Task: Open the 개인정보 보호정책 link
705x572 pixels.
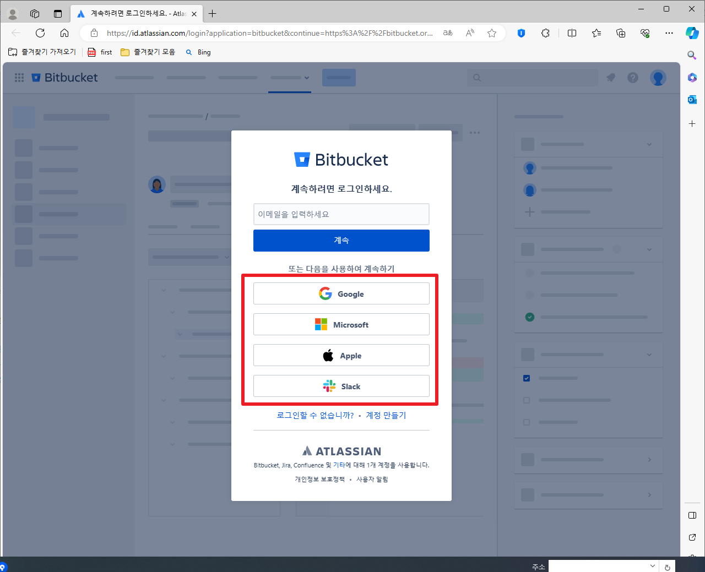Action: [x=320, y=479]
